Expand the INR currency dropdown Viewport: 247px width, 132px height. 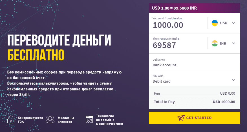pos(233,44)
